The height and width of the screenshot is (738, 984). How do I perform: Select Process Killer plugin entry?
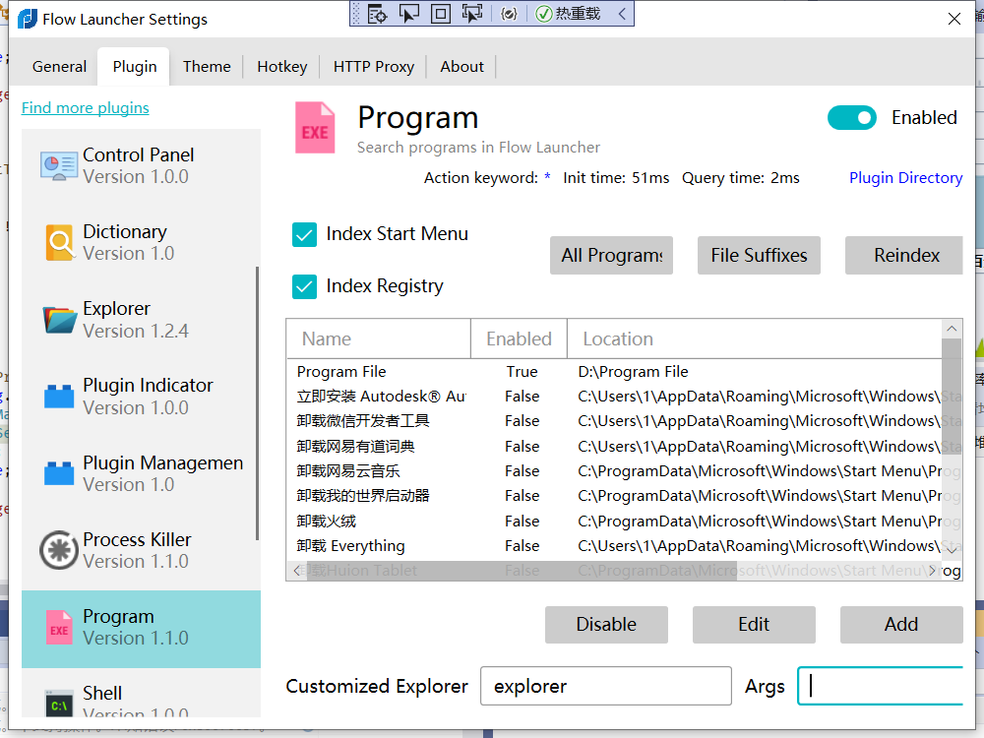(141, 551)
